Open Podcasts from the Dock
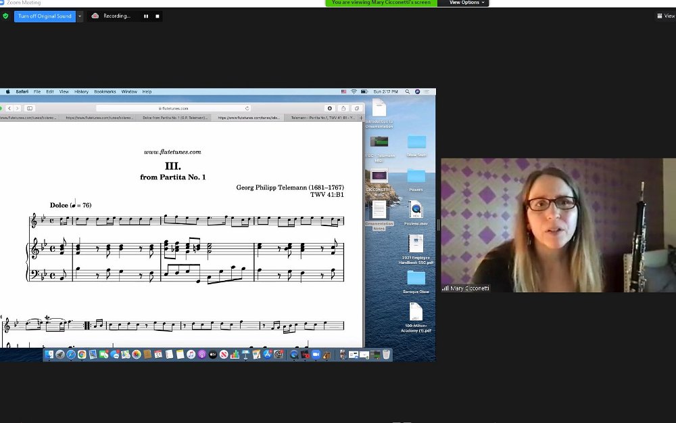The width and height of the screenshot is (676, 423). point(201,355)
